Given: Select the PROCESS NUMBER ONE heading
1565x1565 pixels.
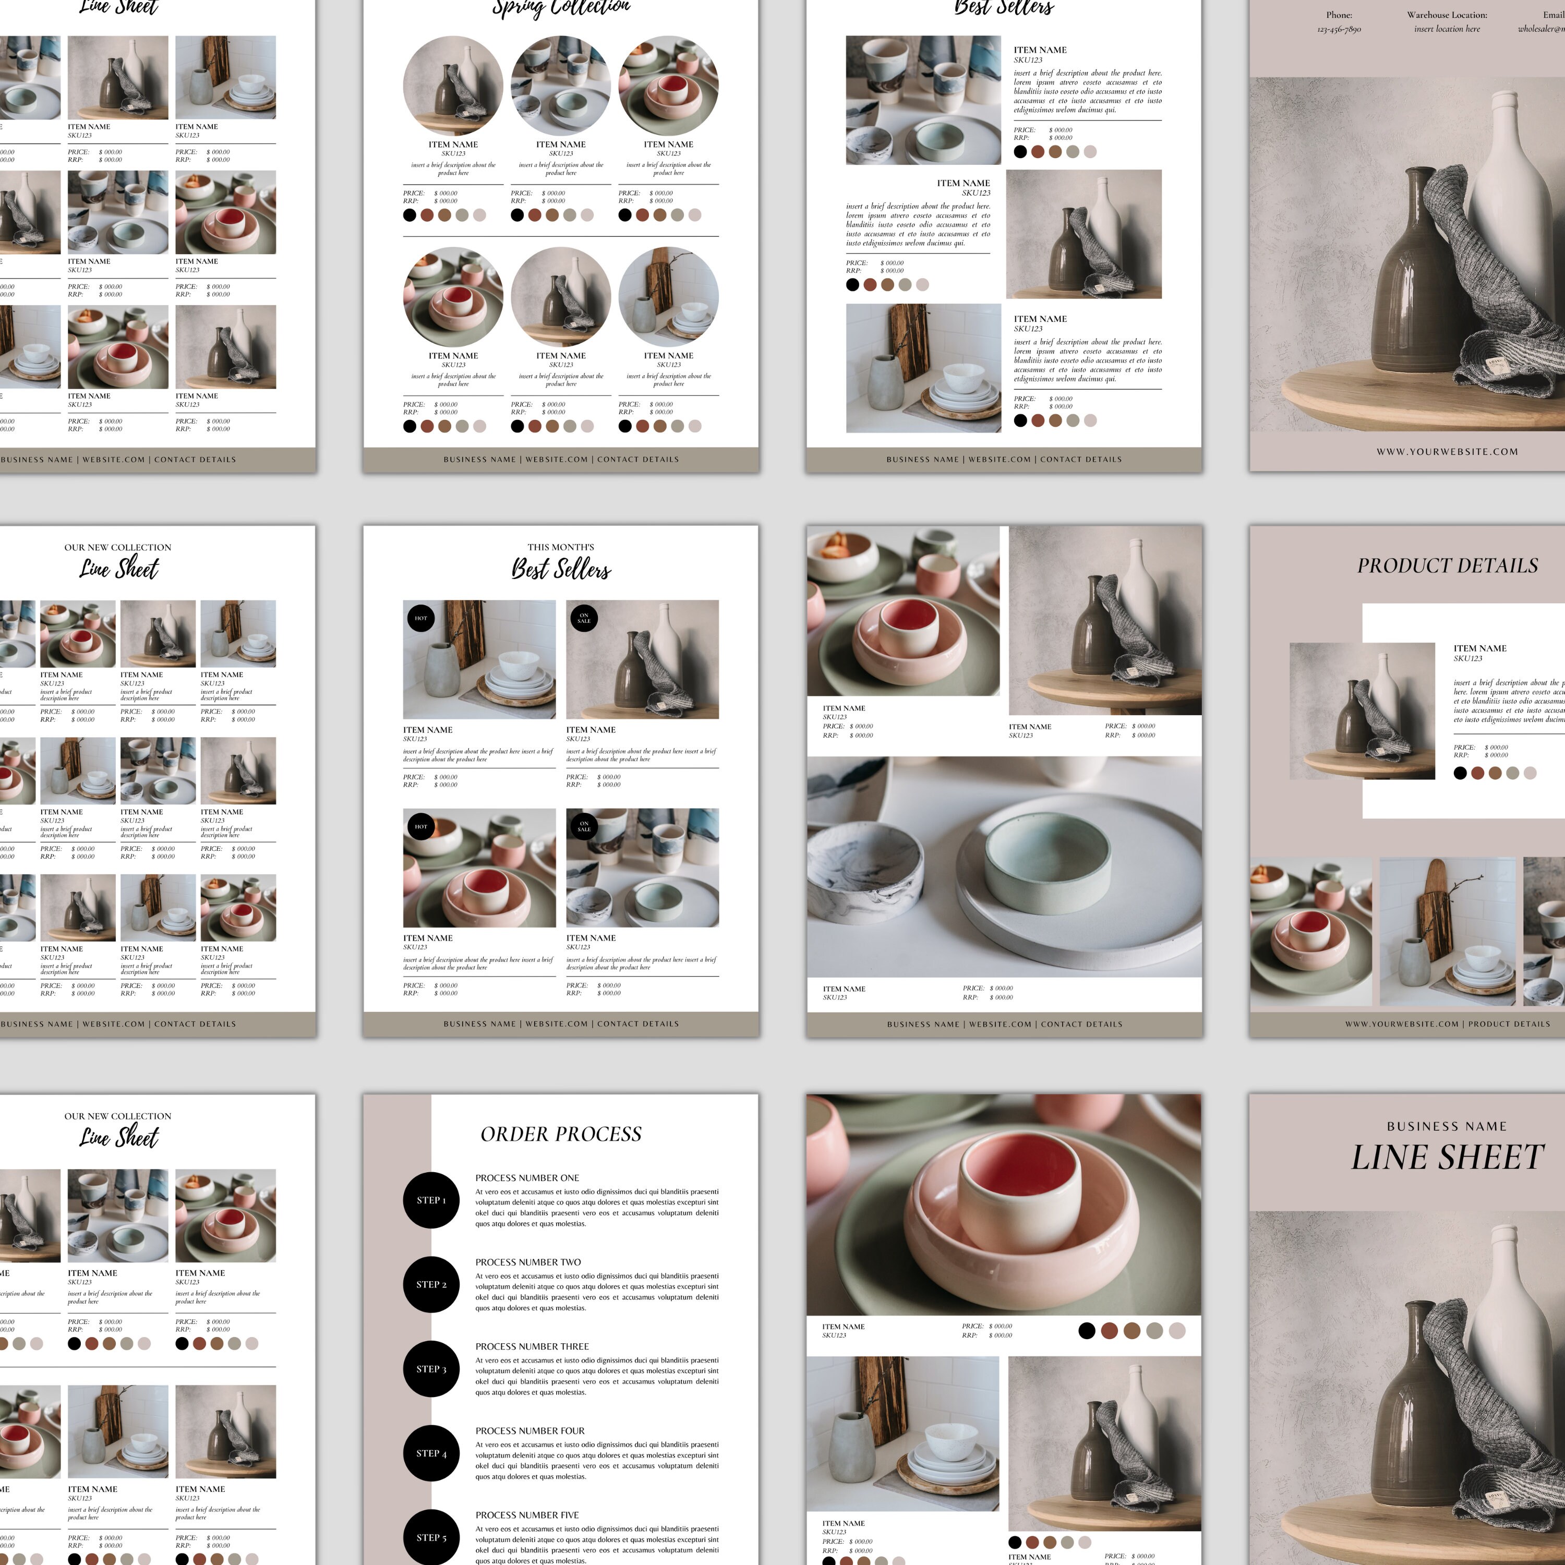Looking at the screenshot, I should (x=527, y=1178).
